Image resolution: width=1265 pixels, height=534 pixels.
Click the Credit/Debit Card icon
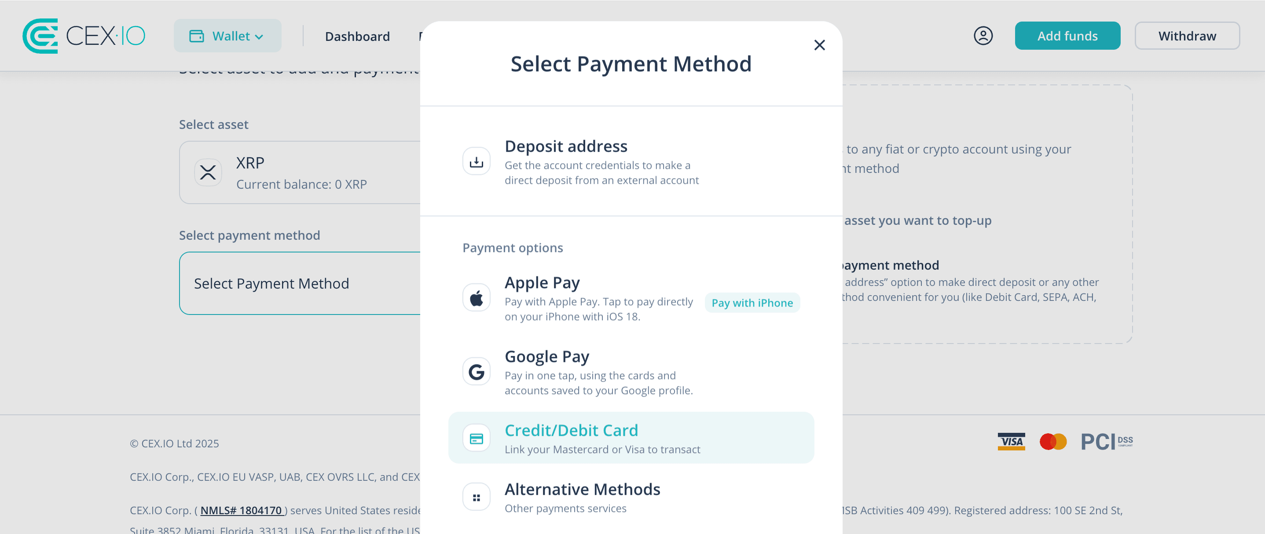[x=477, y=438]
